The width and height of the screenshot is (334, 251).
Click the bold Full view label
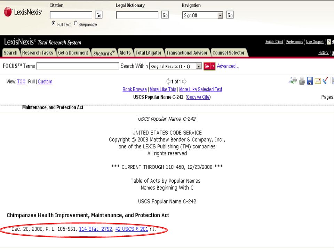(x=31, y=82)
